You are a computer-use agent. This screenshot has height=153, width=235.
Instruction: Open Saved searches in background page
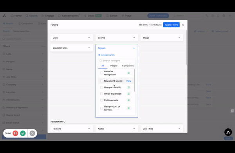[21, 31]
